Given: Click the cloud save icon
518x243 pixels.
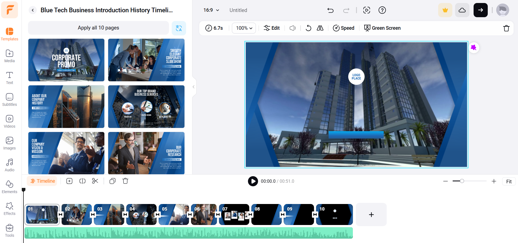Looking at the screenshot, I should (x=462, y=10).
